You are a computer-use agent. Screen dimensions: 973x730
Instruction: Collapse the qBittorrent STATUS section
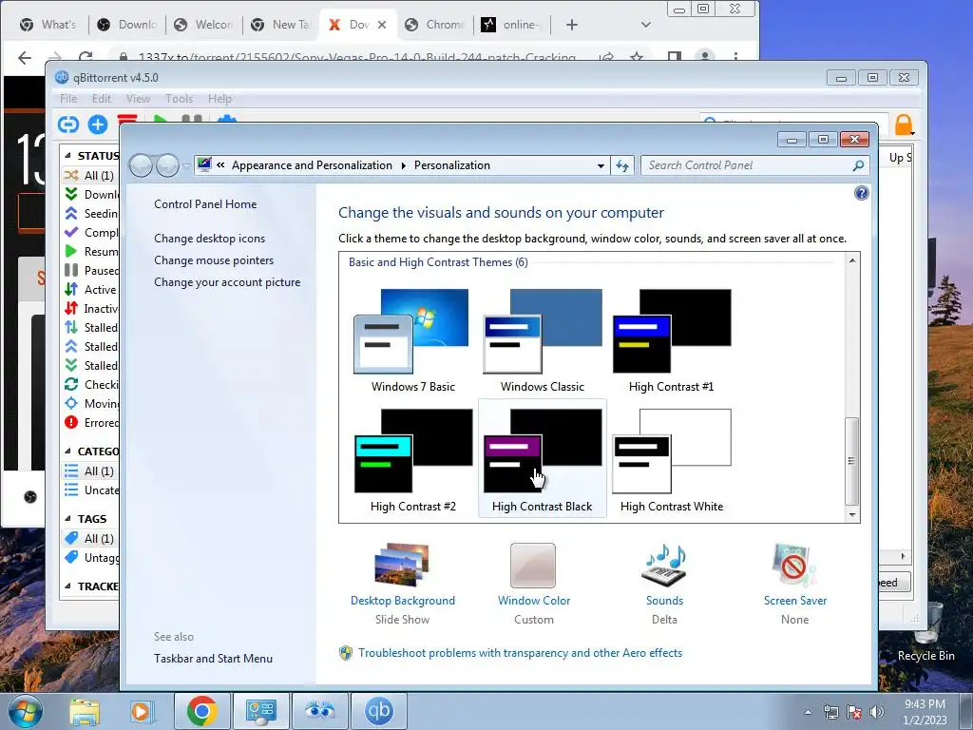[67, 156]
